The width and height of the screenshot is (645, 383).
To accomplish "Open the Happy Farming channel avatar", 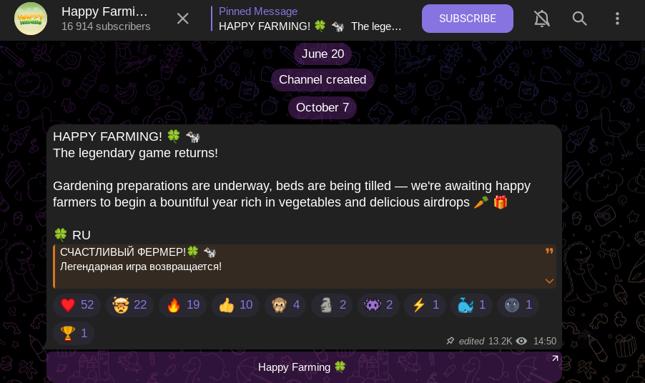I will [31, 19].
